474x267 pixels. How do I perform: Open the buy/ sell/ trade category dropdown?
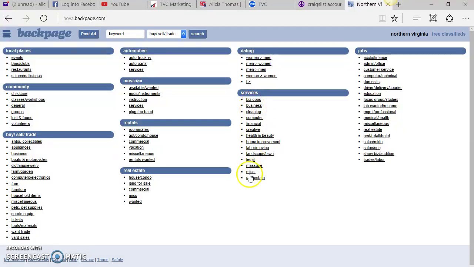click(x=166, y=34)
